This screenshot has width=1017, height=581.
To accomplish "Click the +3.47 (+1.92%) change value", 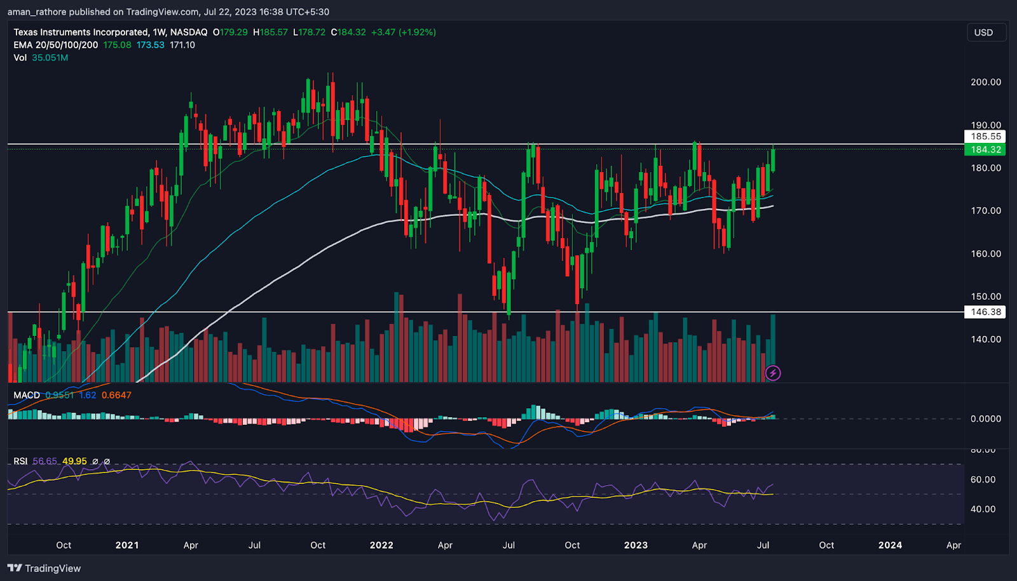I will [x=404, y=32].
